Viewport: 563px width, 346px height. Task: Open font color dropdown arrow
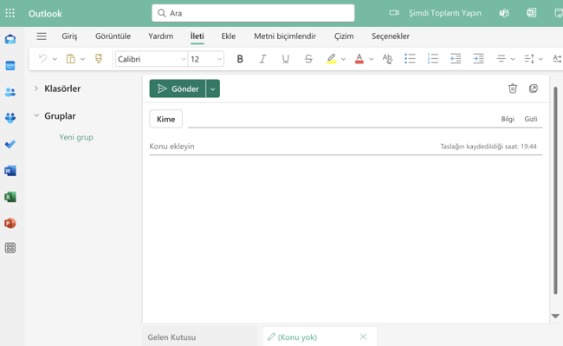pos(372,59)
